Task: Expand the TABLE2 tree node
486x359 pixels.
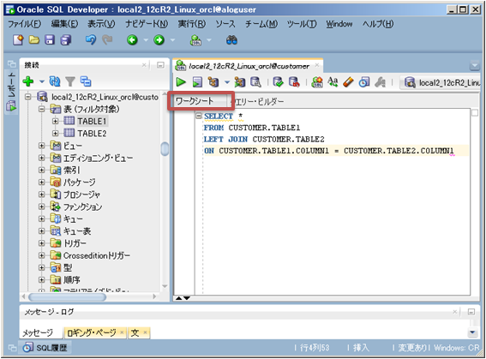Action: (x=55, y=133)
